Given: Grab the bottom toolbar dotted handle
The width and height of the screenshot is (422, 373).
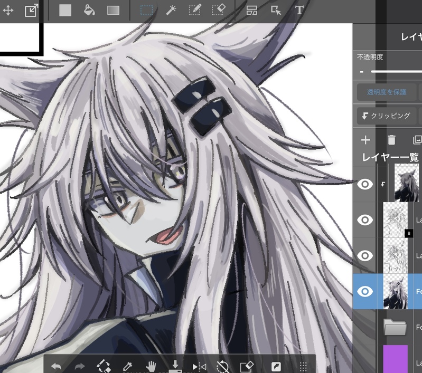Looking at the screenshot, I should click(303, 367).
